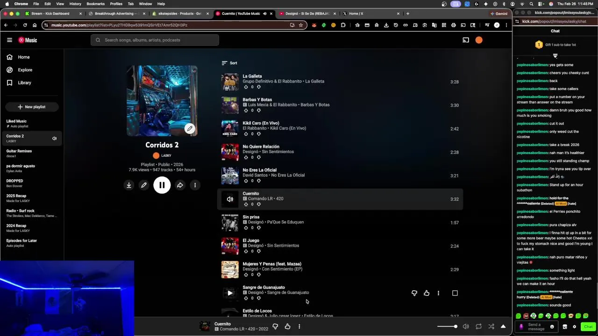Click the YouTube Music logo

28,40
